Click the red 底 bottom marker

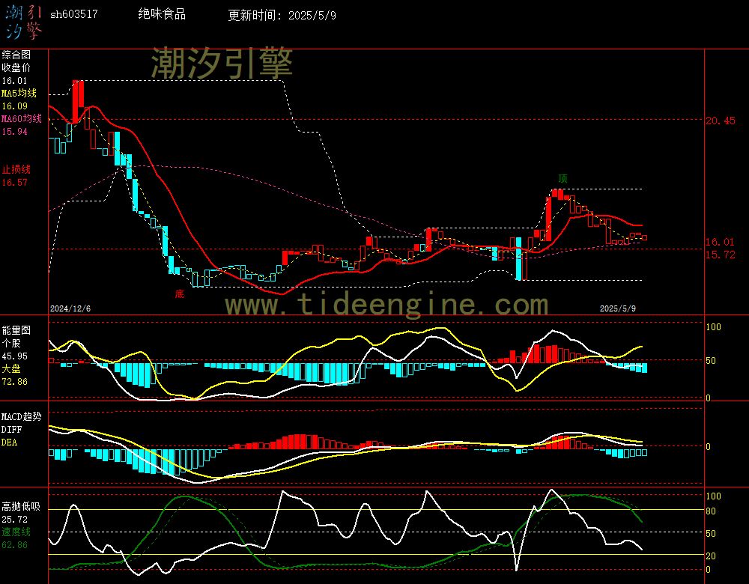pyautogui.click(x=180, y=293)
